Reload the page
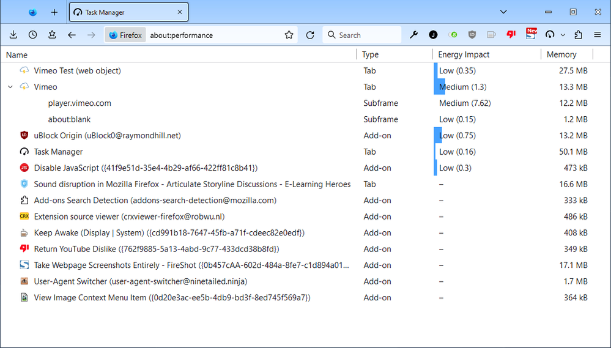The image size is (611, 348). [310, 35]
